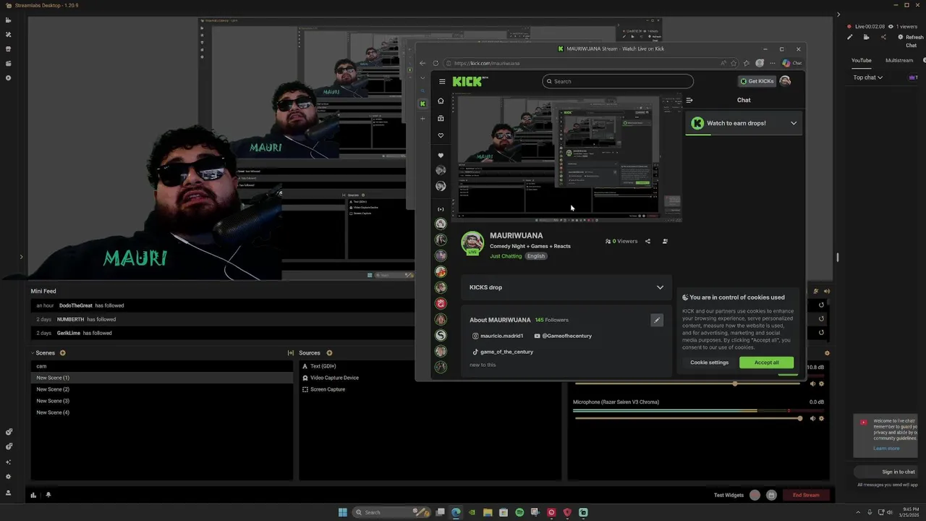Click the Kick search field
This screenshot has height=521, width=926.
click(618, 81)
